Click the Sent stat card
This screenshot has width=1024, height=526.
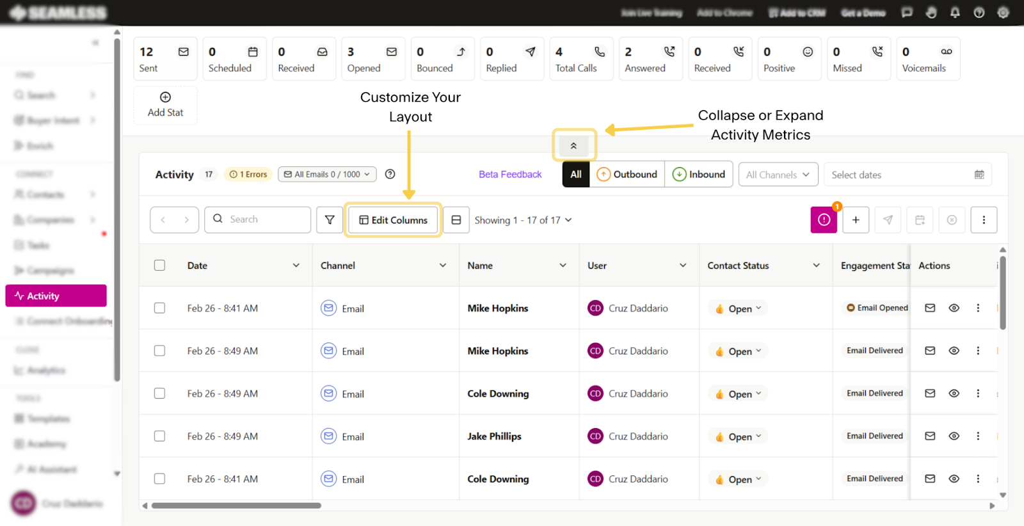pos(165,59)
